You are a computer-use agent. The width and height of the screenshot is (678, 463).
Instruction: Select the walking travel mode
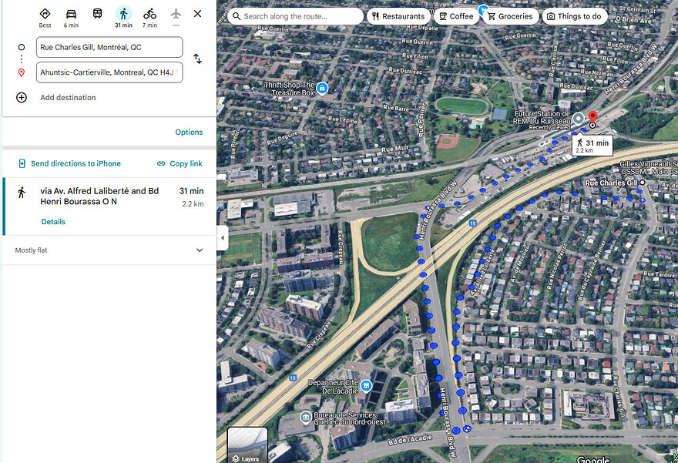[124, 18]
